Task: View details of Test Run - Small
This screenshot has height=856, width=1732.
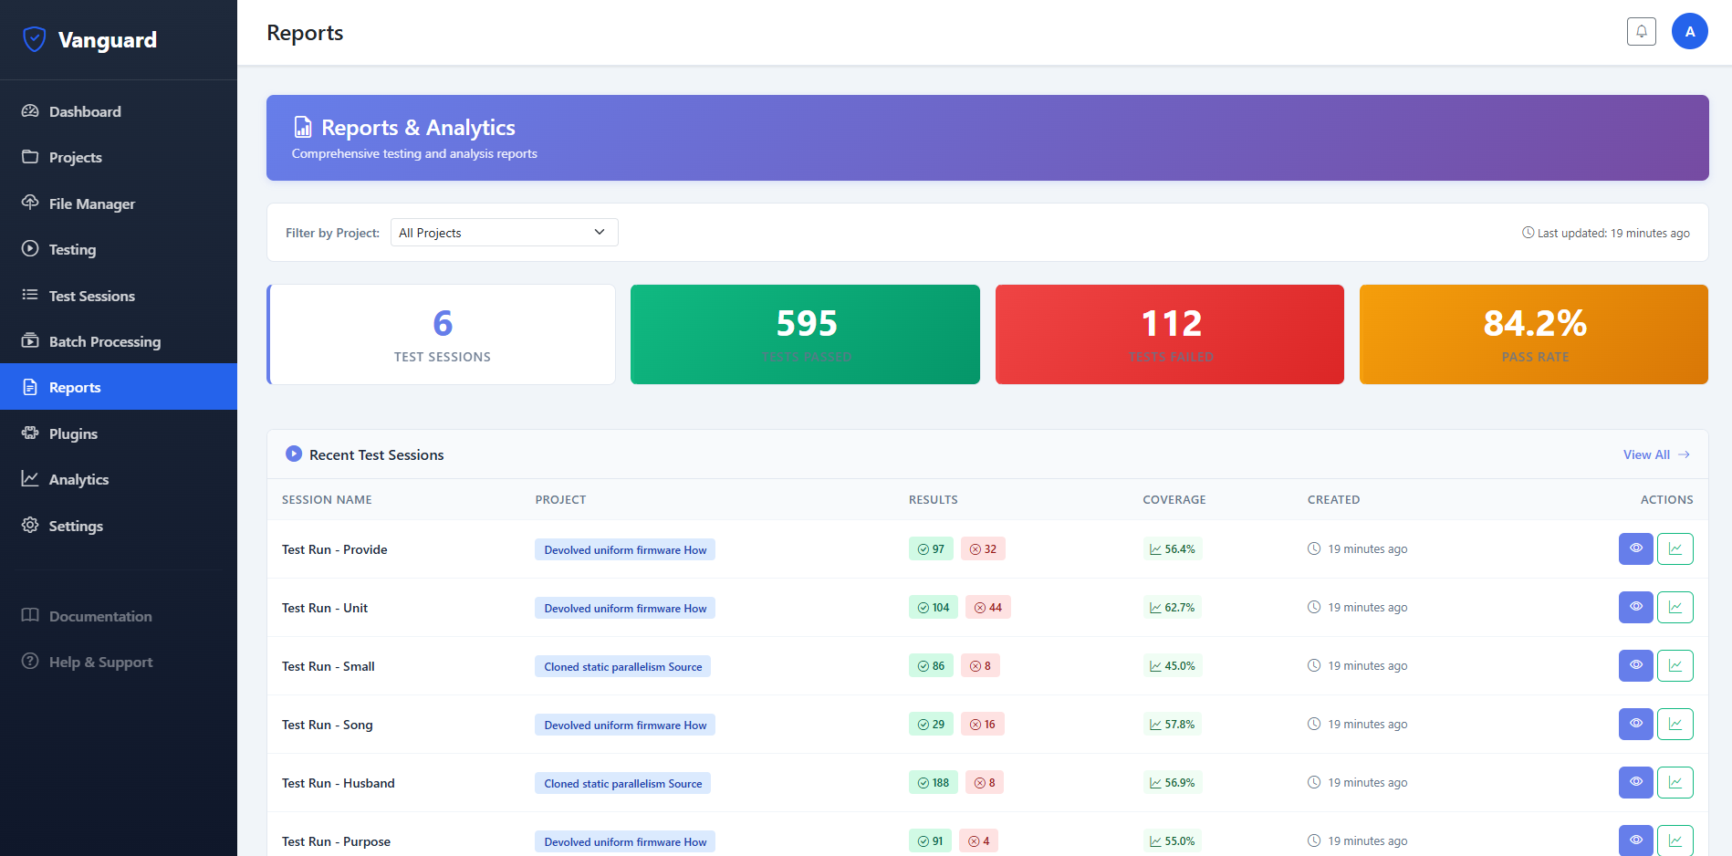Action: pyautogui.click(x=1635, y=666)
